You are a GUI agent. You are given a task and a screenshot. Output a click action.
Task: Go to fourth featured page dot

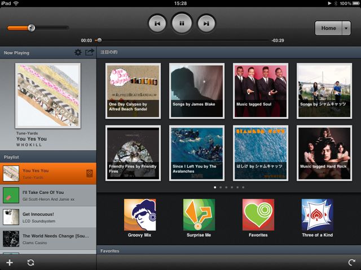[x=232, y=187]
